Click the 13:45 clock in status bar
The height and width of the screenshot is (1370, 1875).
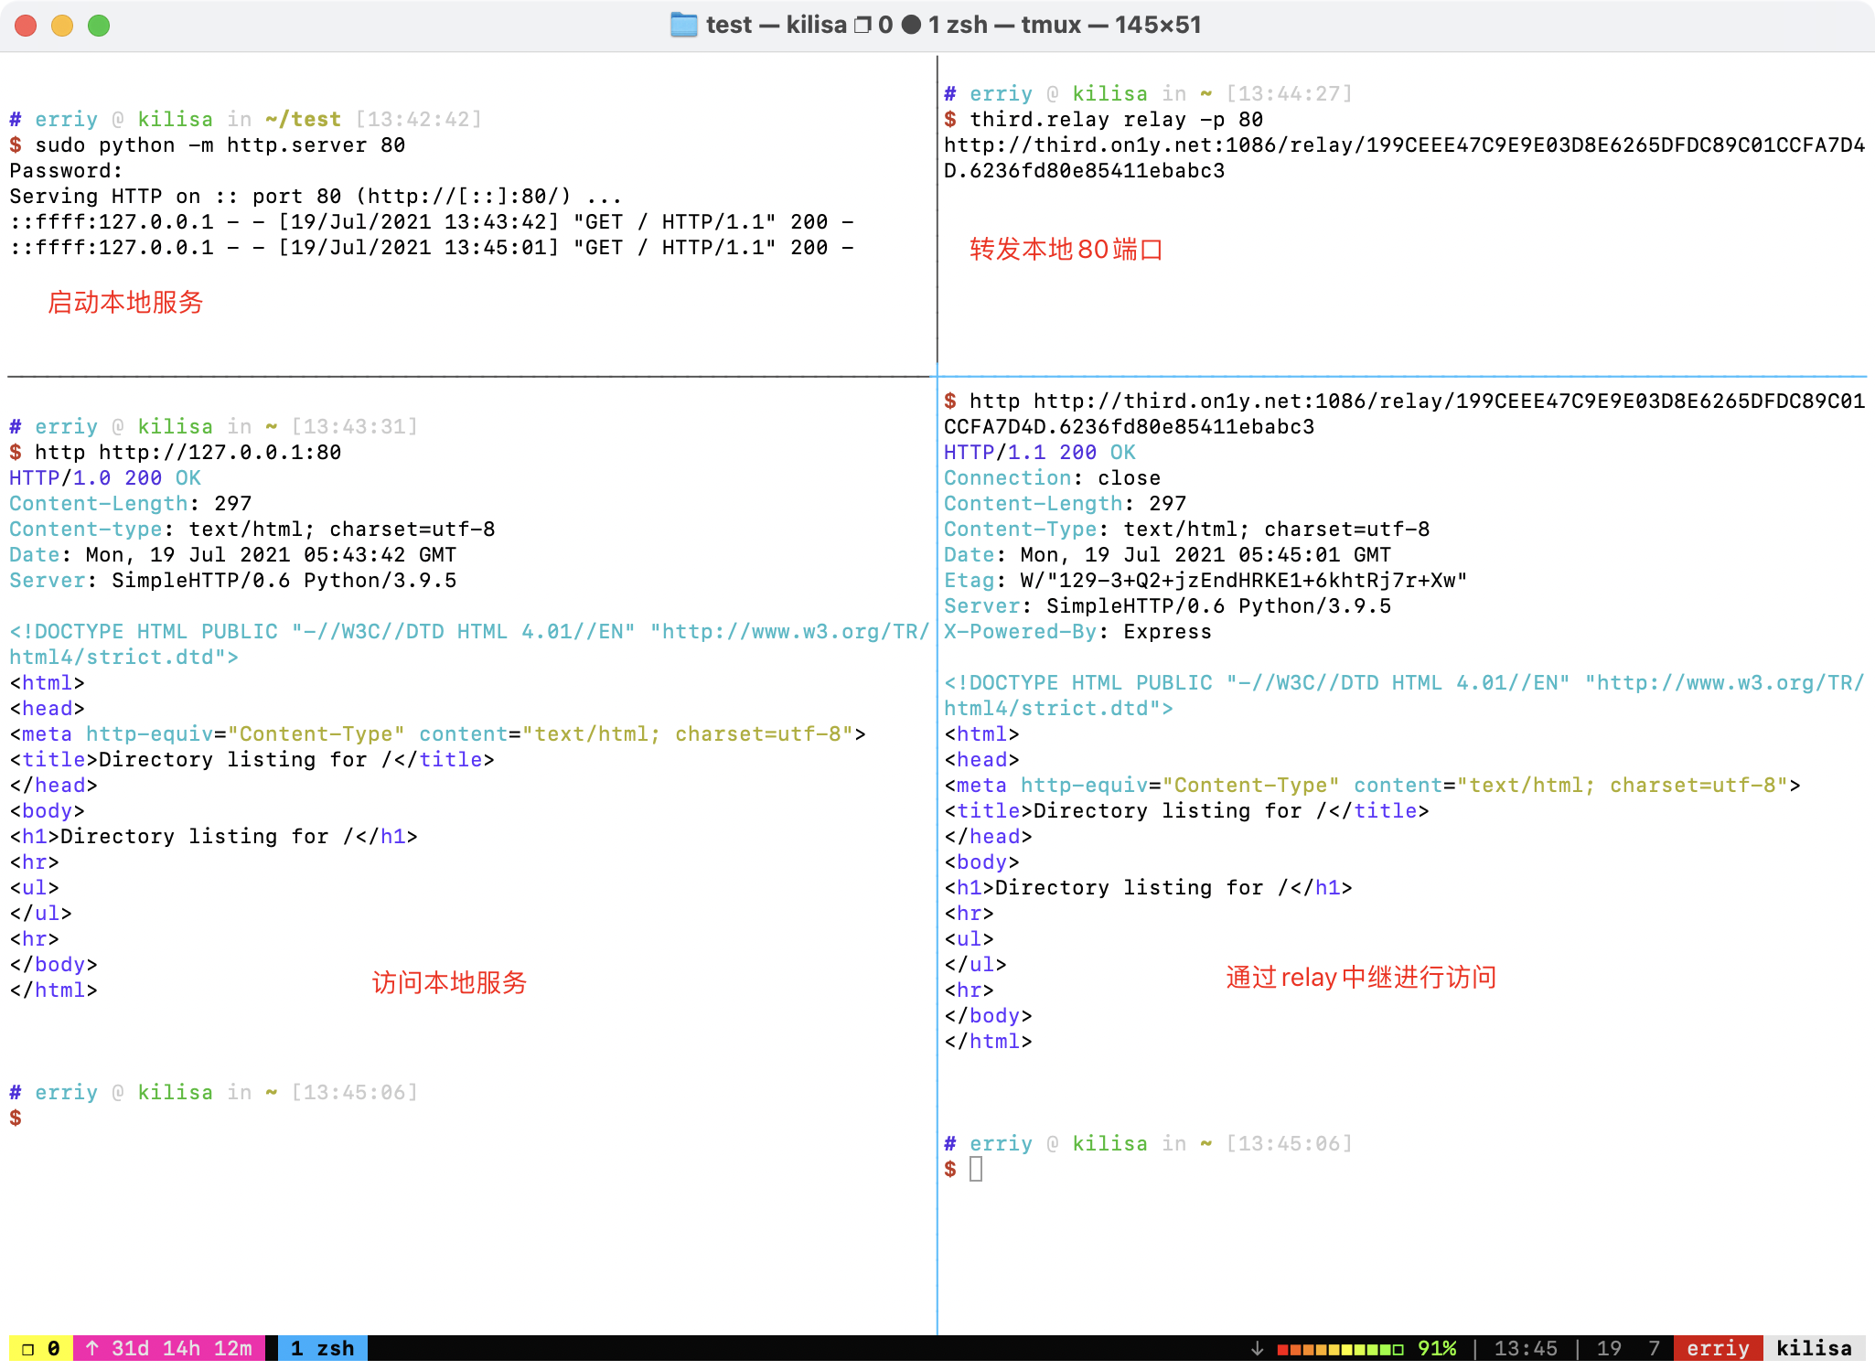1525,1348
